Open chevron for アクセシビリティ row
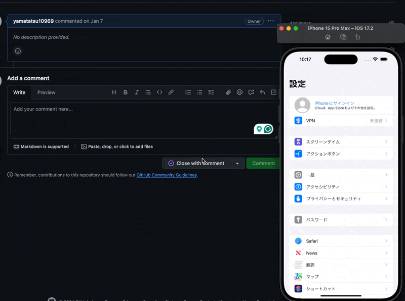Screen dimensions: 405x301 coord(386,186)
